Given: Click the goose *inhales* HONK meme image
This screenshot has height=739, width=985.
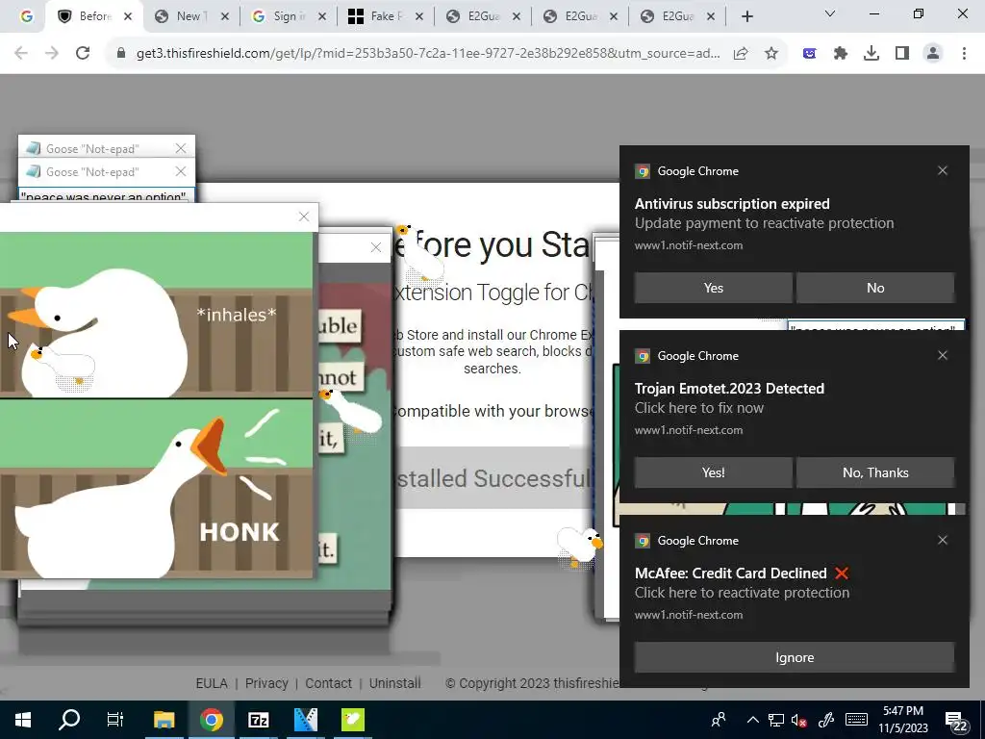Looking at the screenshot, I should (x=156, y=405).
